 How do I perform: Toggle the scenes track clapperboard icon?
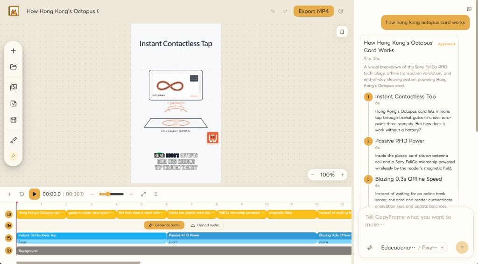pyautogui.click(x=9, y=238)
